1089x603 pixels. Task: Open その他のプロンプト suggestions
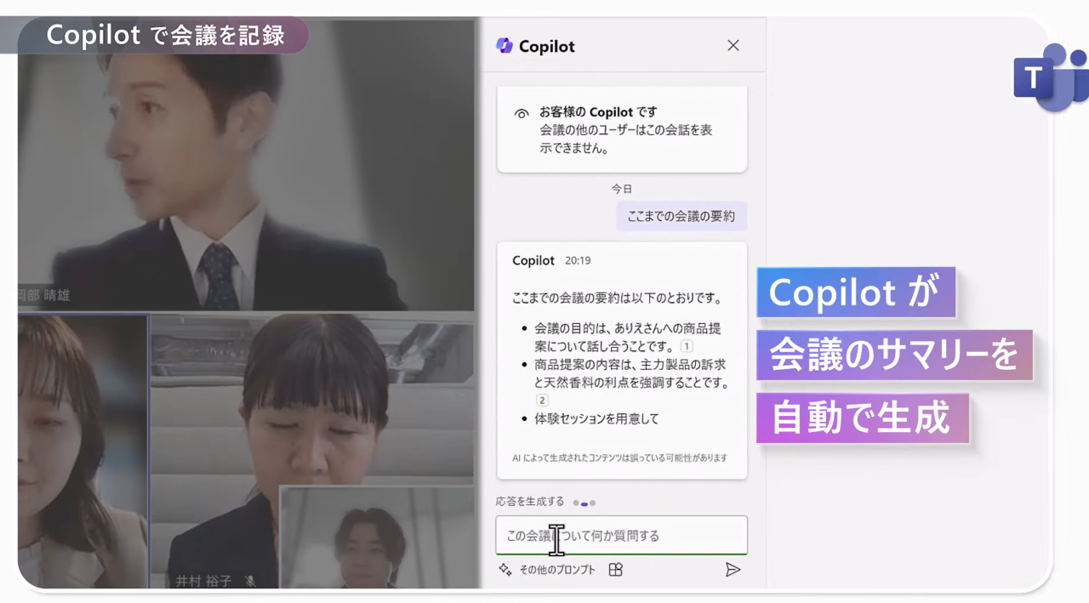(x=546, y=570)
